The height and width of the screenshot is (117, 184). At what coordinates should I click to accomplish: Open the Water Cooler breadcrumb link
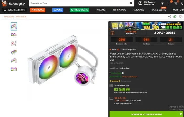pos(21,17)
